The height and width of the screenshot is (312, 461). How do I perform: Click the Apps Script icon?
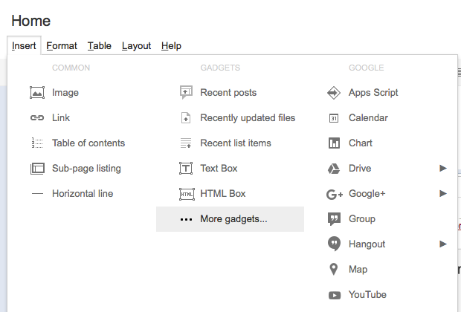coord(335,93)
